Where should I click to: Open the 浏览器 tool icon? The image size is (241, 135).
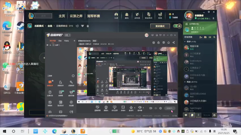click(x=71, y=103)
